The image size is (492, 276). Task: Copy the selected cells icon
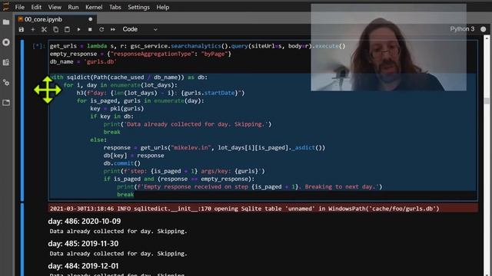(55, 29)
